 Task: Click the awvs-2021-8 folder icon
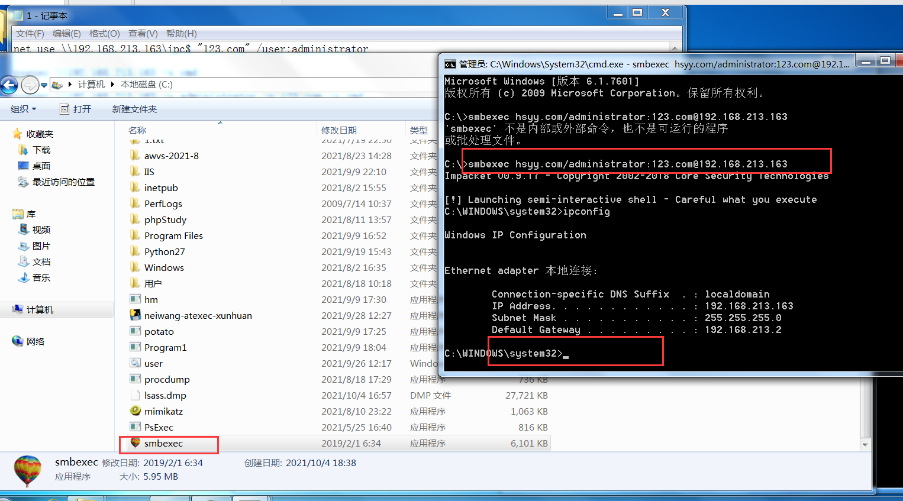coord(136,156)
